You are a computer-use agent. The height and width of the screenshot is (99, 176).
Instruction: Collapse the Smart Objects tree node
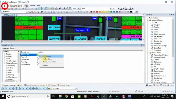tap(148, 53)
